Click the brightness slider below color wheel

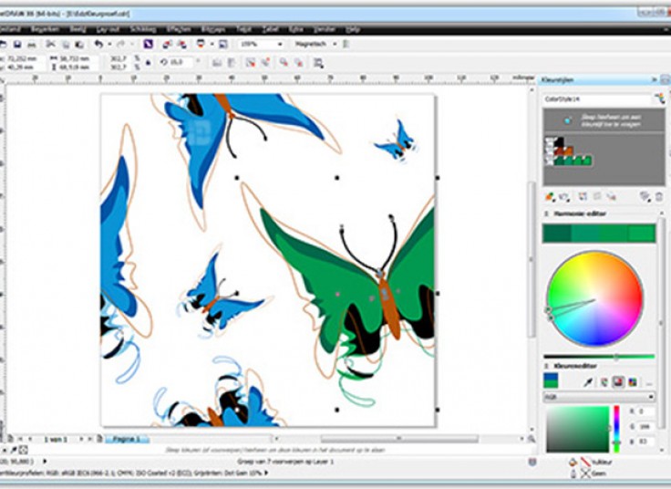(x=599, y=357)
